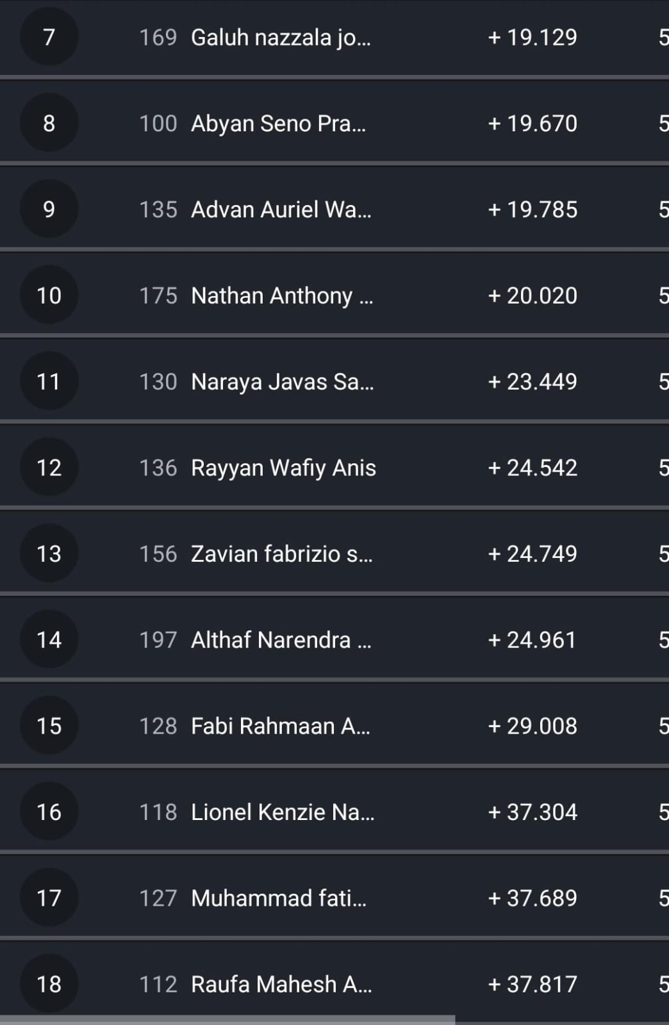Open Rayyan Wafiy Anis details

(x=283, y=468)
